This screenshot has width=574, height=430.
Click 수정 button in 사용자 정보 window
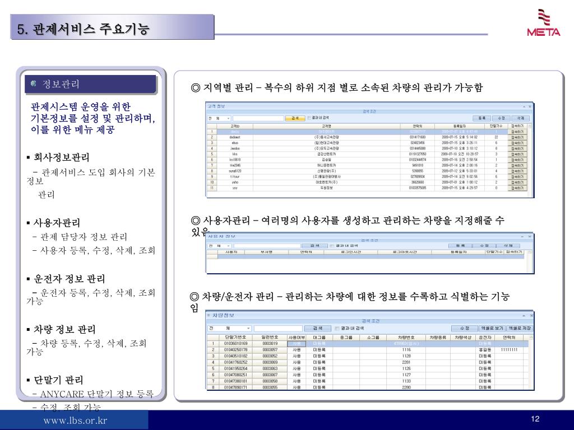click(x=484, y=246)
